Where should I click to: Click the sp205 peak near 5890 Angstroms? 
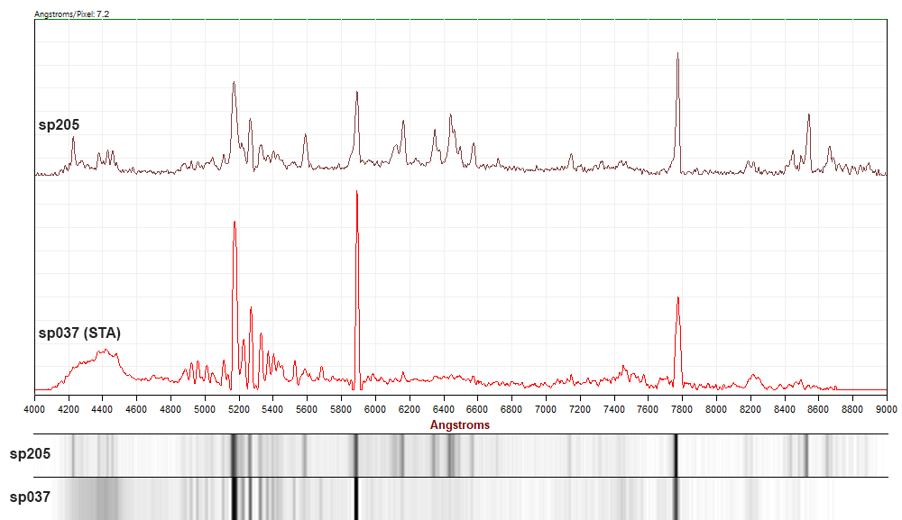click(x=357, y=94)
